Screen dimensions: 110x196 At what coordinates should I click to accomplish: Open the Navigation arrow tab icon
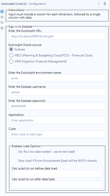(2, 17)
